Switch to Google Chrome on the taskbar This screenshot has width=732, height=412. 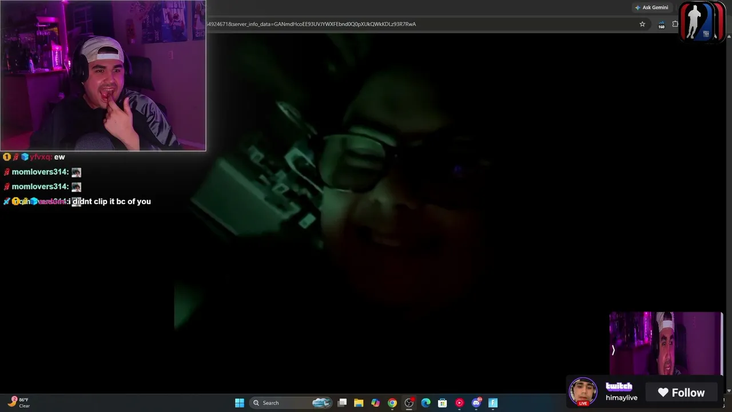click(392, 403)
